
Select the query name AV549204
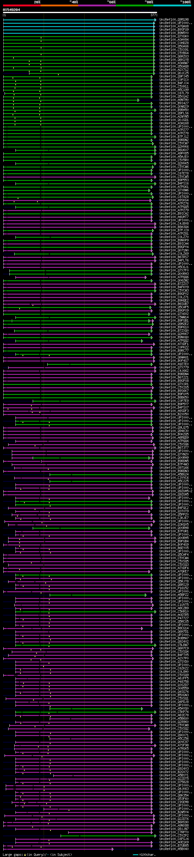11,10
